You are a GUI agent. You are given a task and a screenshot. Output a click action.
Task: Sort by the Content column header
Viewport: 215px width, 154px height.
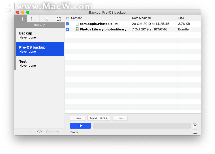click(100, 18)
